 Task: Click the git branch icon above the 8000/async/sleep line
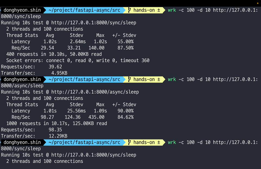click(x=129, y=79)
